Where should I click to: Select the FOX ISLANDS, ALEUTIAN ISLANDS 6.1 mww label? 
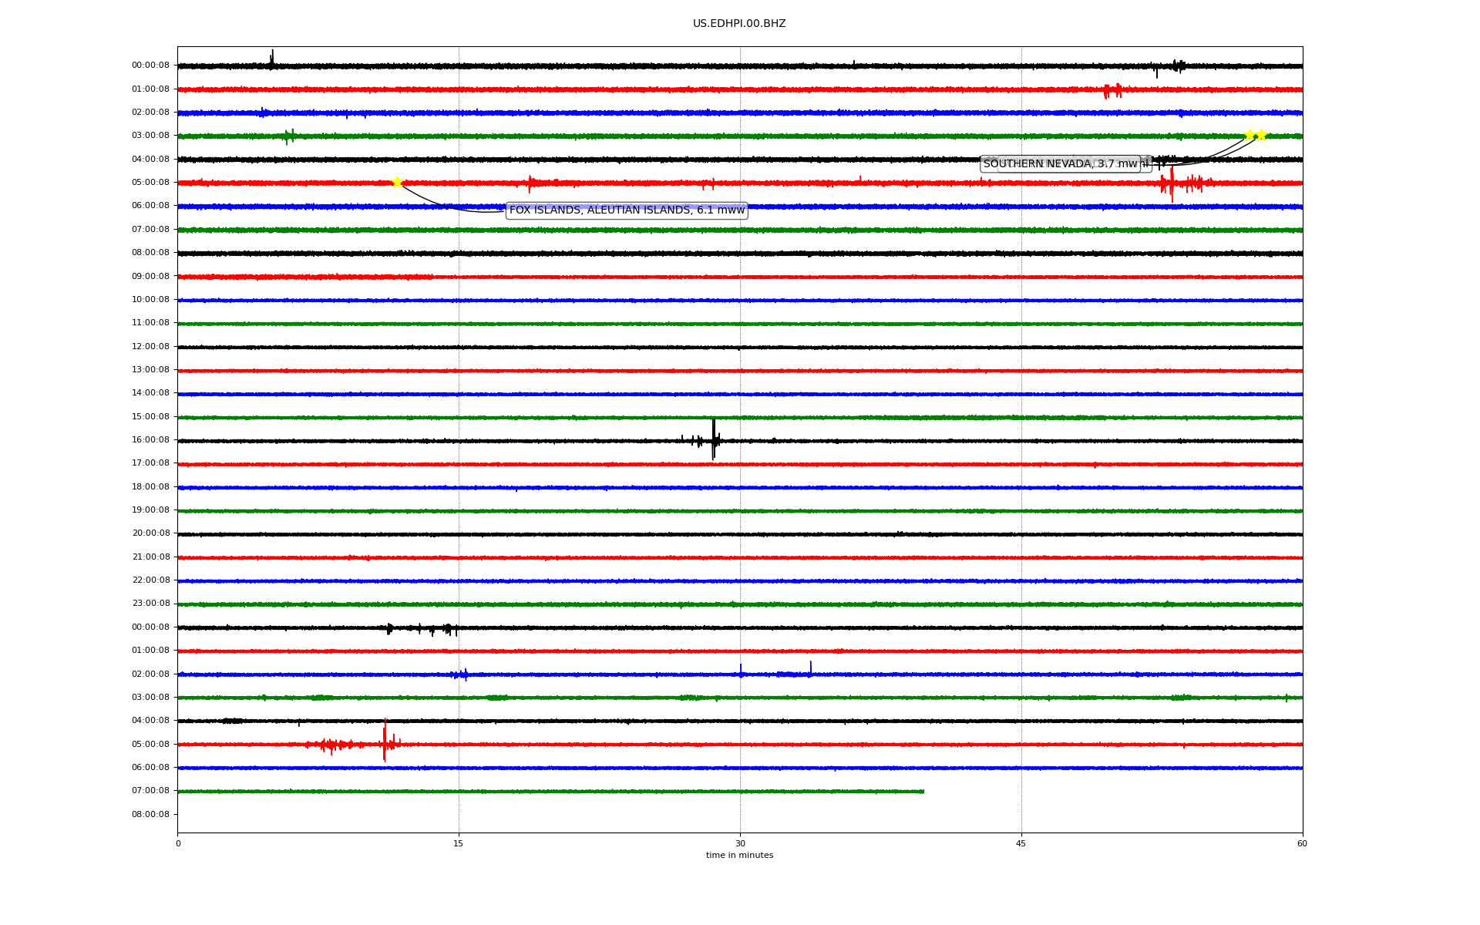pyautogui.click(x=627, y=210)
